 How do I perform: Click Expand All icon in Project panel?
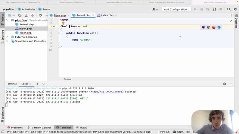point(26,15)
